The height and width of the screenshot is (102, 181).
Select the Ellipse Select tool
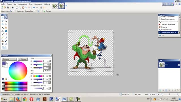pyautogui.click(x=3, y=24)
